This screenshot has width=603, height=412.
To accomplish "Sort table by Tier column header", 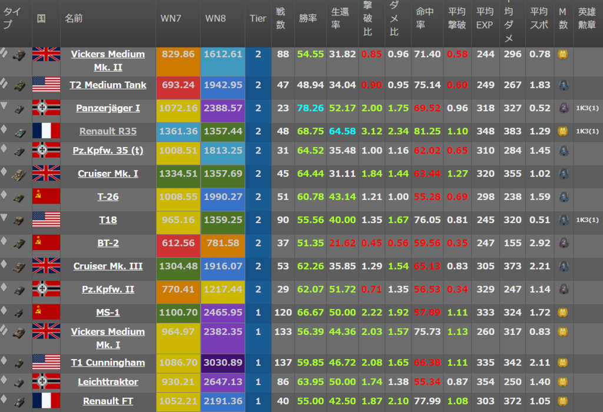I will point(258,18).
